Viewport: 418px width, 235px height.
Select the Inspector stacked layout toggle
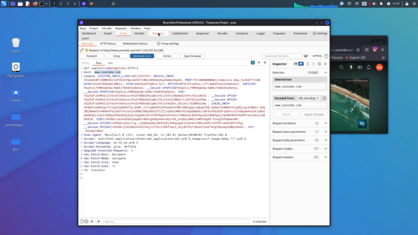point(296,64)
